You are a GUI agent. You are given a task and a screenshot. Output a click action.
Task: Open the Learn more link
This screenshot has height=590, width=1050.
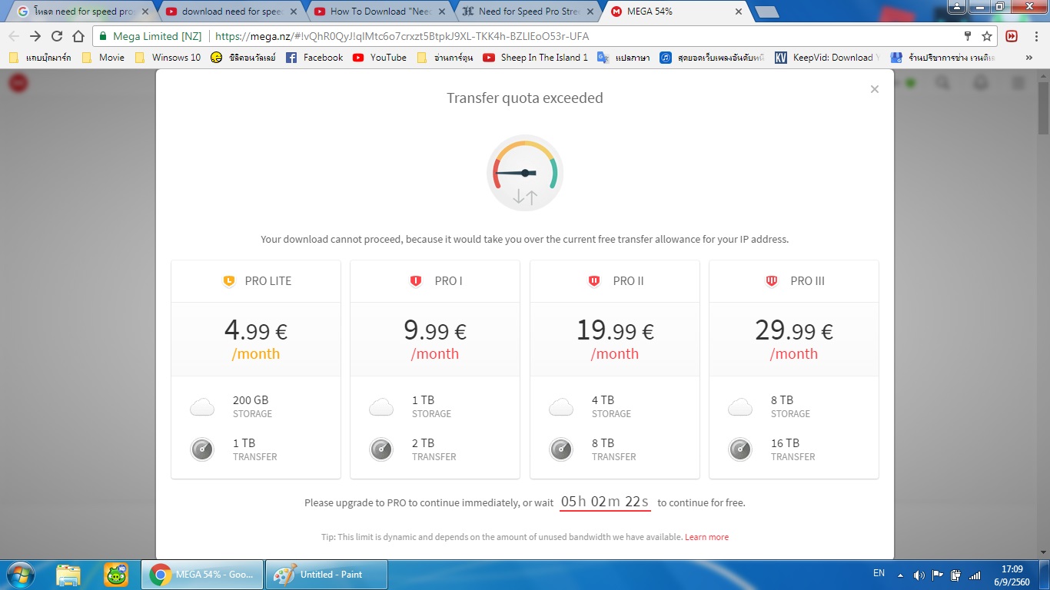pyautogui.click(x=706, y=537)
